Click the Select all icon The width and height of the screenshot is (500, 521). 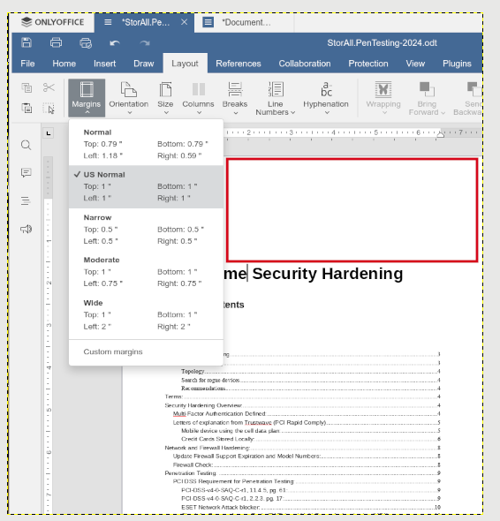coord(49,109)
